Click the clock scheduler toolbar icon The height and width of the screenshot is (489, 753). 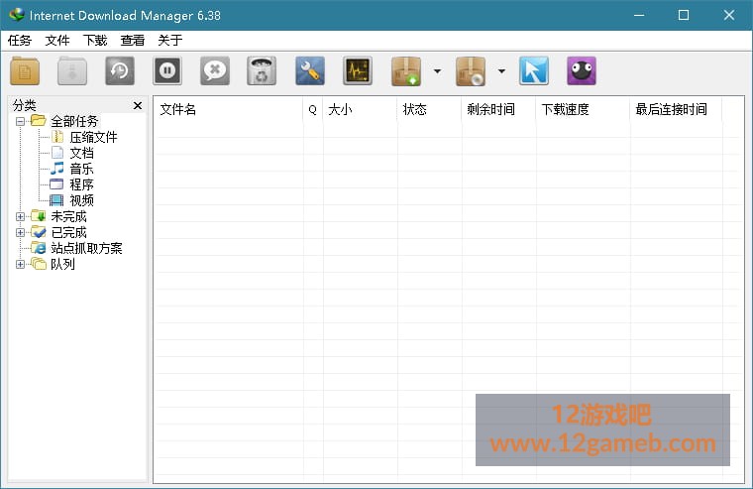[x=120, y=71]
